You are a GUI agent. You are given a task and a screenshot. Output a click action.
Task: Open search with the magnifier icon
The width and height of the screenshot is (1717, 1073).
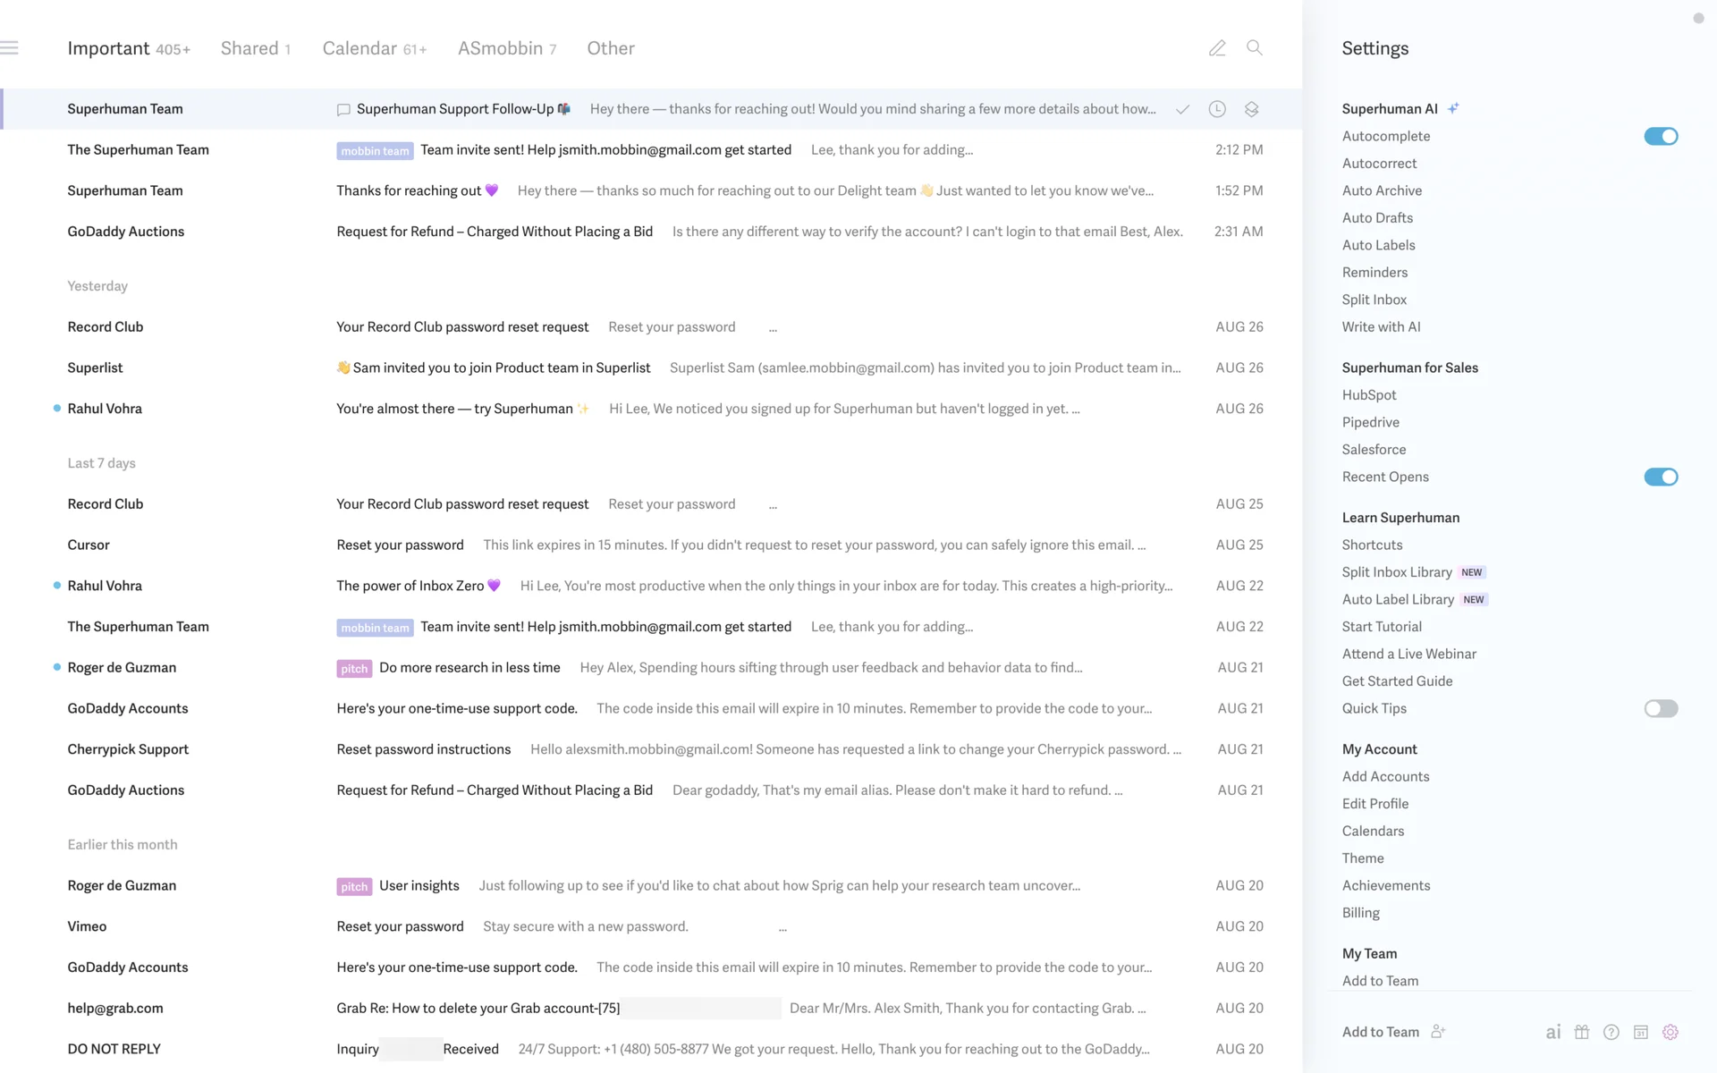point(1255,48)
